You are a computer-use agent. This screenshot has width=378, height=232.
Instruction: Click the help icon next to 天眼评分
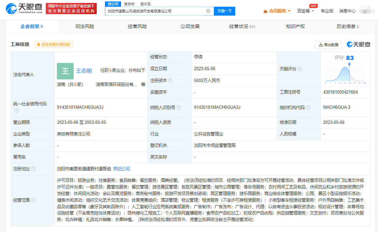click(300, 69)
